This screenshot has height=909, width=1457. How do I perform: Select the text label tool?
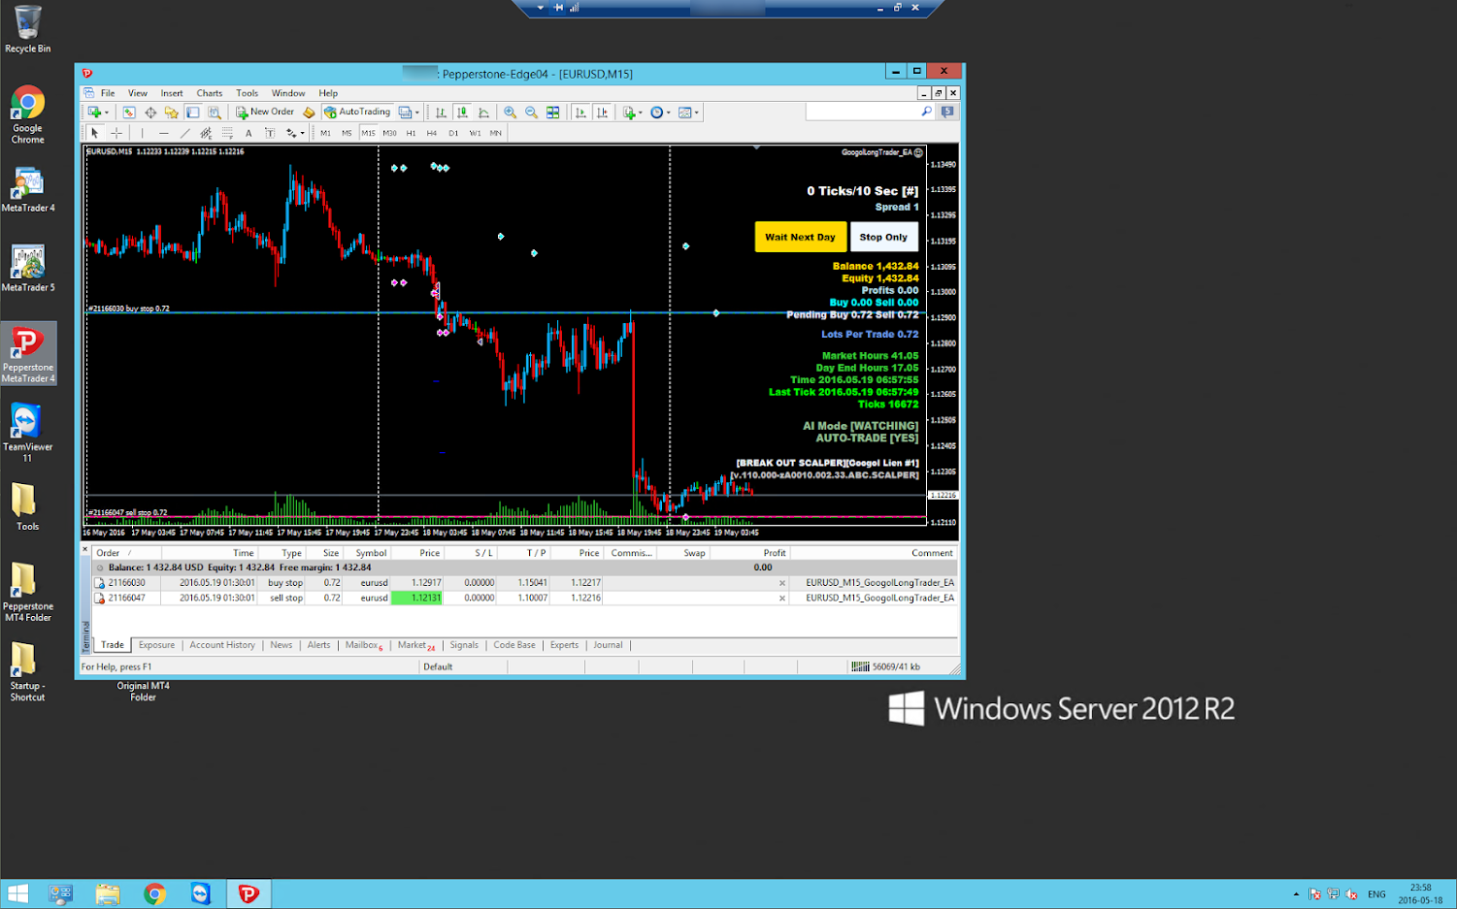click(270, 133)
